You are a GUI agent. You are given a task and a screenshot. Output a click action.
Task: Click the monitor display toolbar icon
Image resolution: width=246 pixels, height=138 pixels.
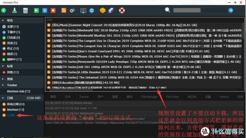tap(83, 10)
